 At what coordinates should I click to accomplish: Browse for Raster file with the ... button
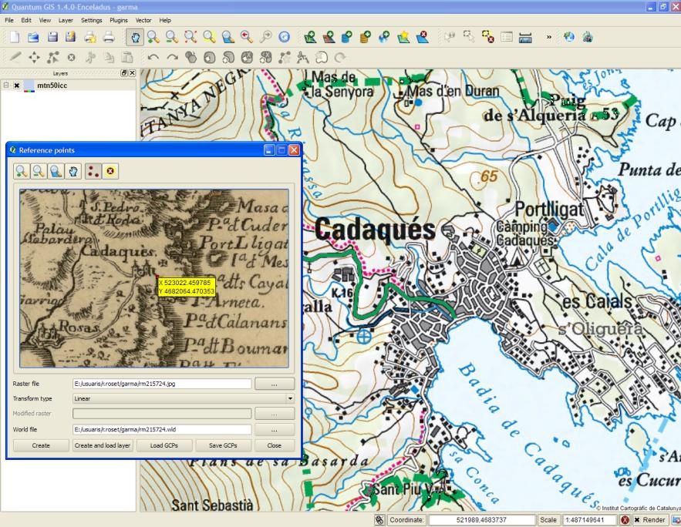(275, 384)
